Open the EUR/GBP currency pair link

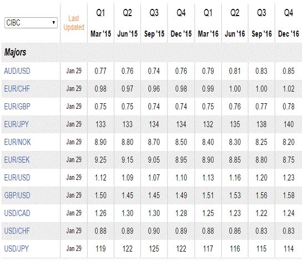(x=17, y=107)
